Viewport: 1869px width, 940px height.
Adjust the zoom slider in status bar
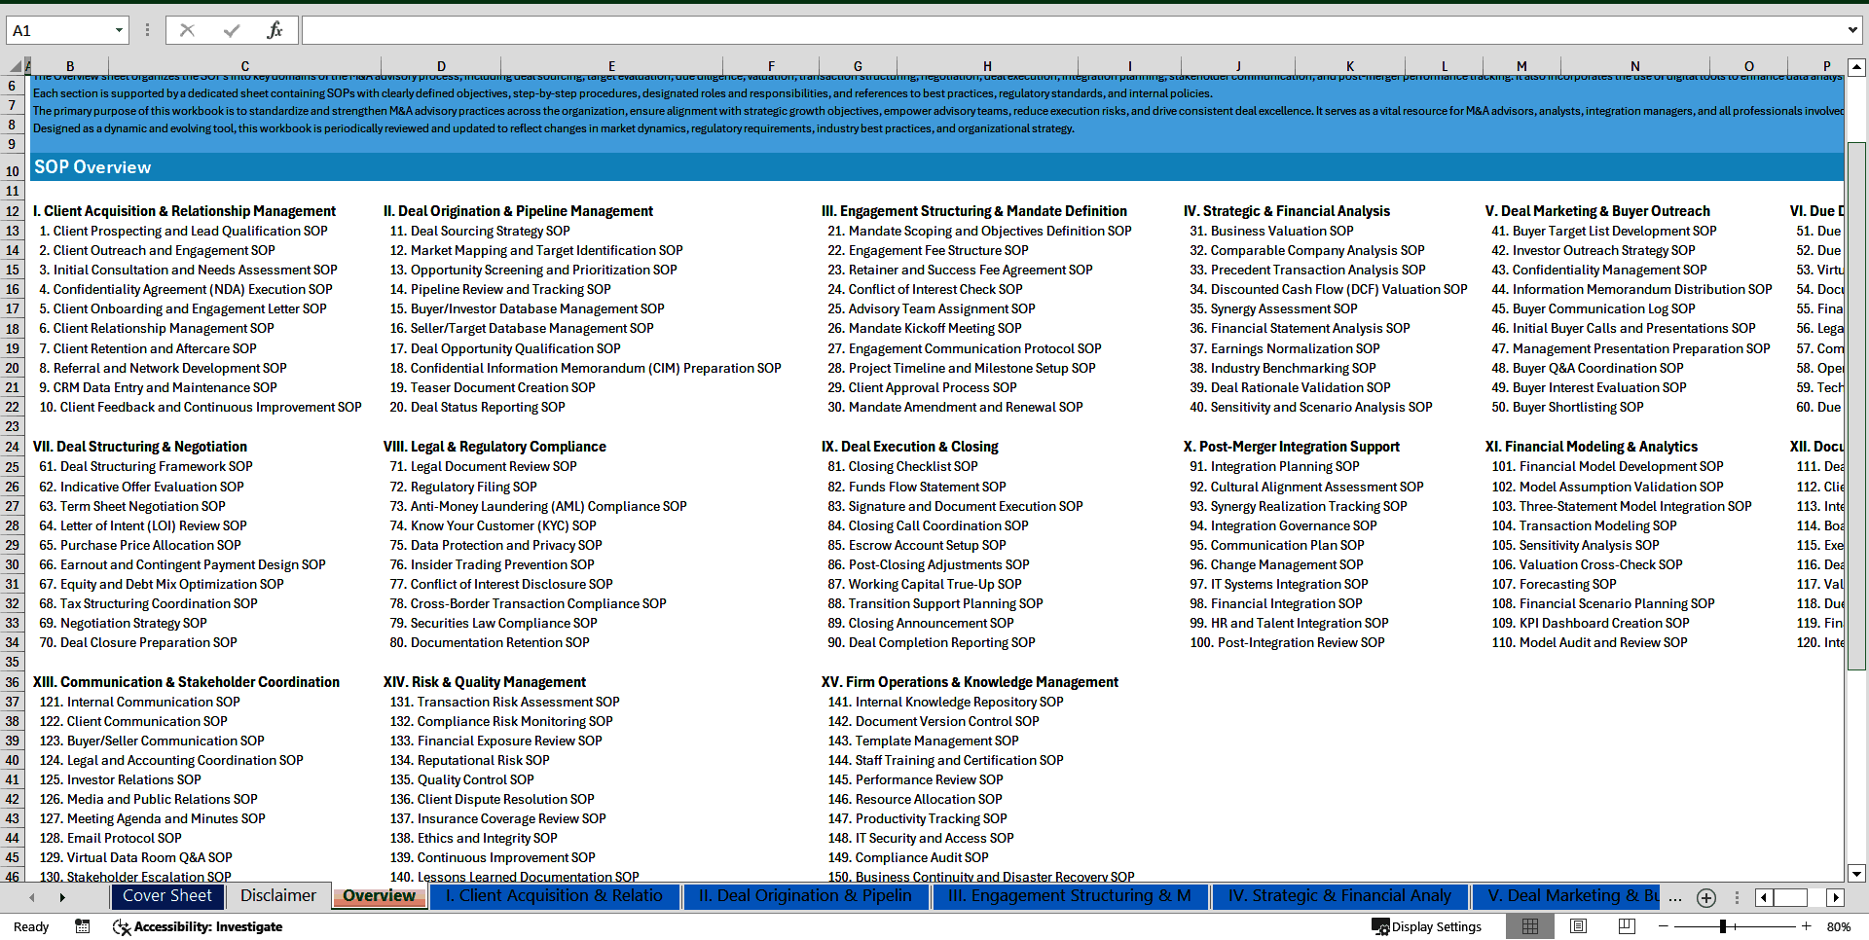[1723, 926]
